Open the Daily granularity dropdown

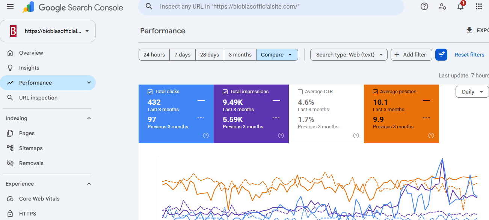(472, 92)
